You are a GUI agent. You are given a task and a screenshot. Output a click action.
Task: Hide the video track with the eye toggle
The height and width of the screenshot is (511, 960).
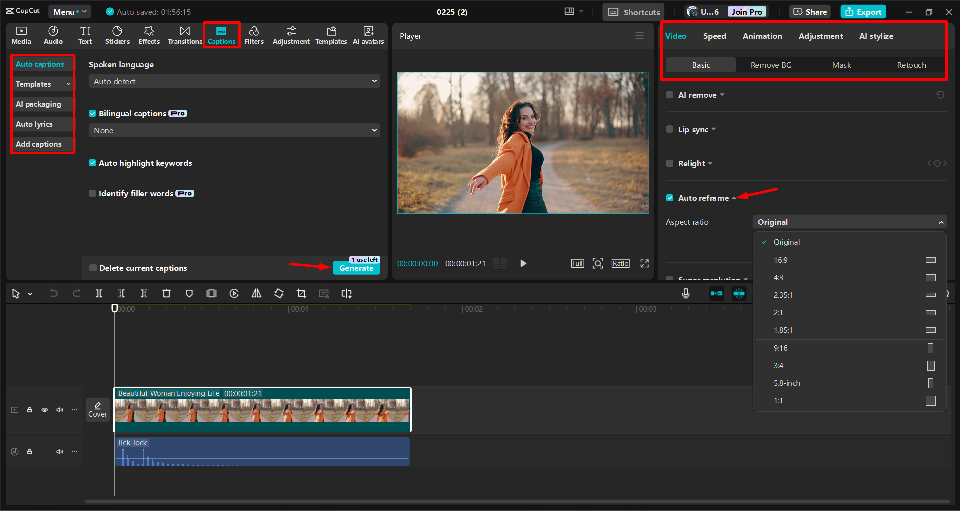click(x=44, y=409)
